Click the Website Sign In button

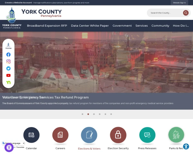[x=179, y=3]
